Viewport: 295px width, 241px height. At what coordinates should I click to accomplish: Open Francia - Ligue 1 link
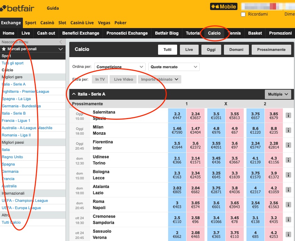point(16,121)
